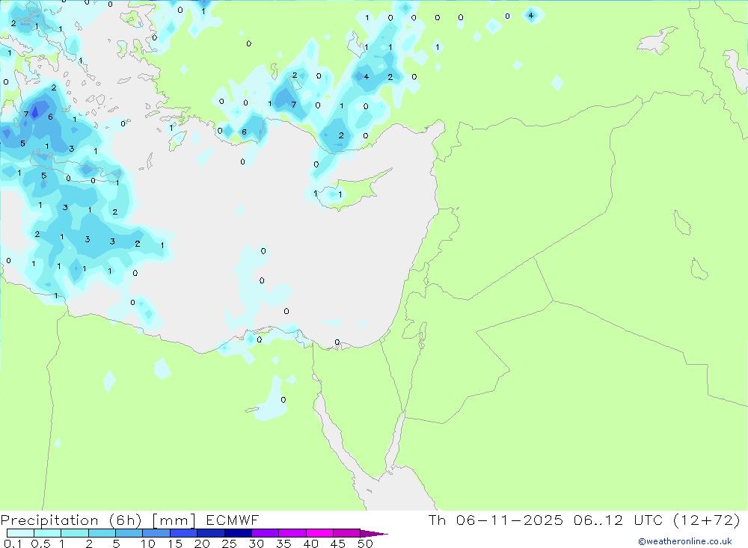Click the above-50 mm arrow tip of legend
The width and height of the screenshot is (748, 548).
point(373,534)
